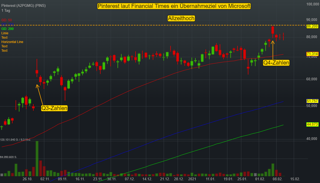Click the 23.11. date axis label
The image size is (320, 183).
pyautogui.click(x=98, y=179)
